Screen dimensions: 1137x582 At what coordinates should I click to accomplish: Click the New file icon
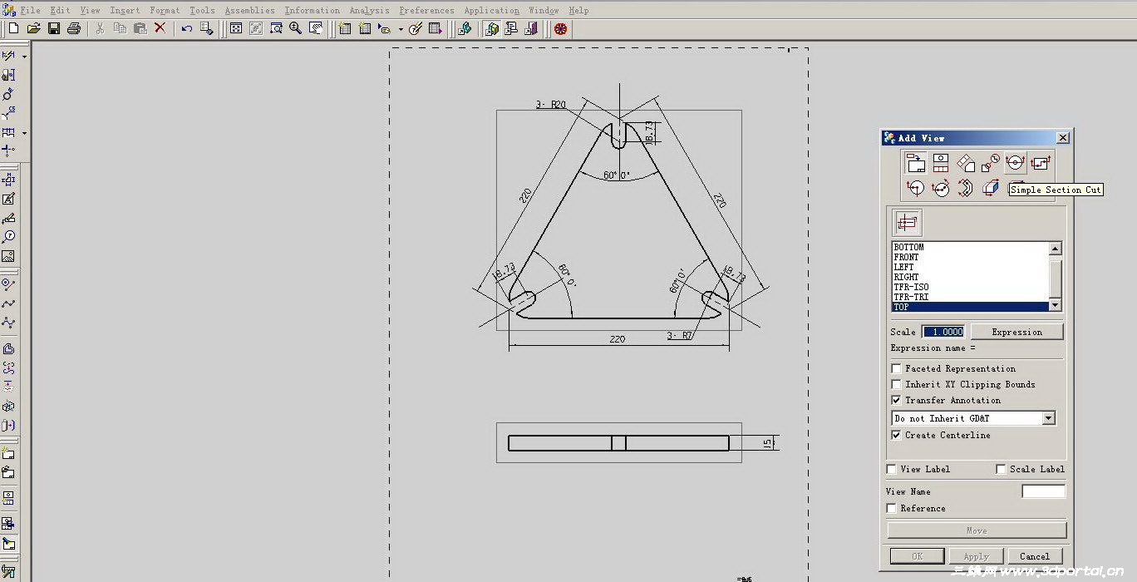(13, 28)
